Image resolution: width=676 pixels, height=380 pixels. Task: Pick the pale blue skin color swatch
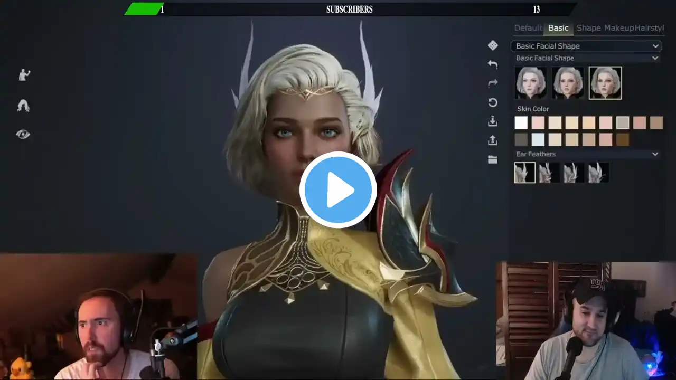[x=538, y=140]
